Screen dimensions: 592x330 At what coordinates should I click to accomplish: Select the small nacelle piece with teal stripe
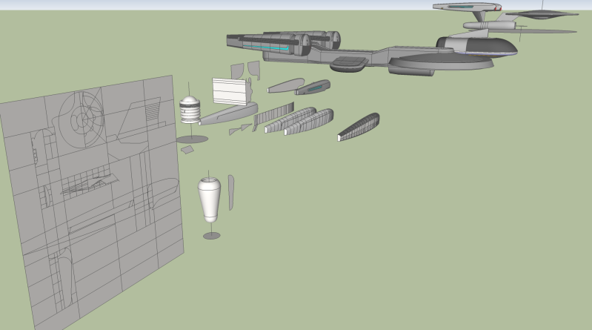point(313,88)
